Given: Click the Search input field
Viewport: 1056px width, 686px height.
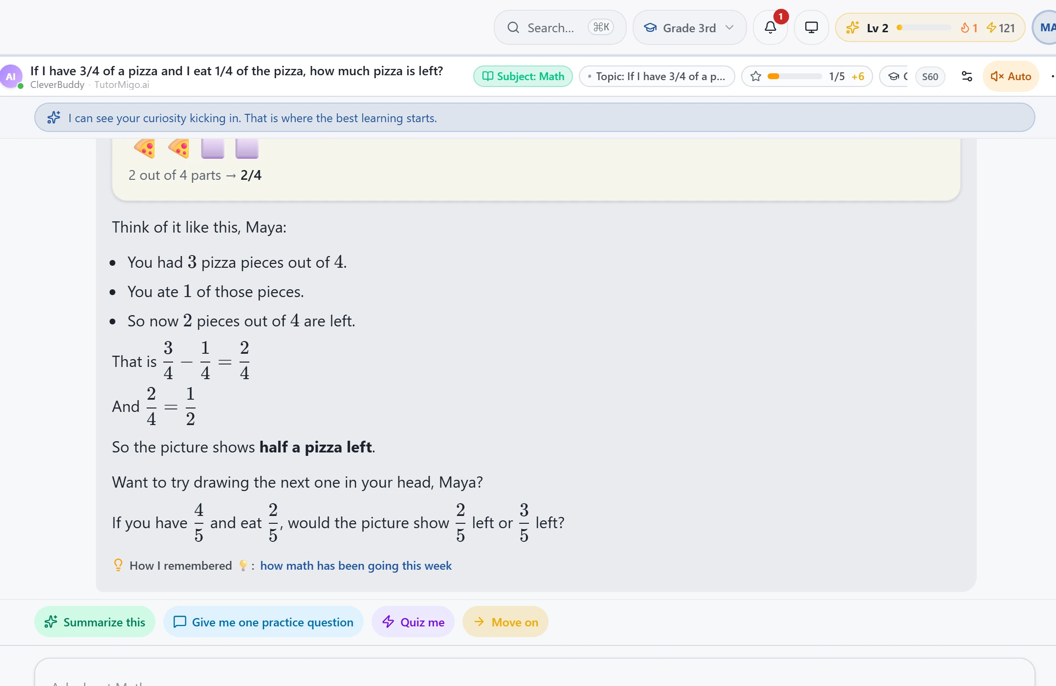Looking at the screenshot, I should (560, 28).
